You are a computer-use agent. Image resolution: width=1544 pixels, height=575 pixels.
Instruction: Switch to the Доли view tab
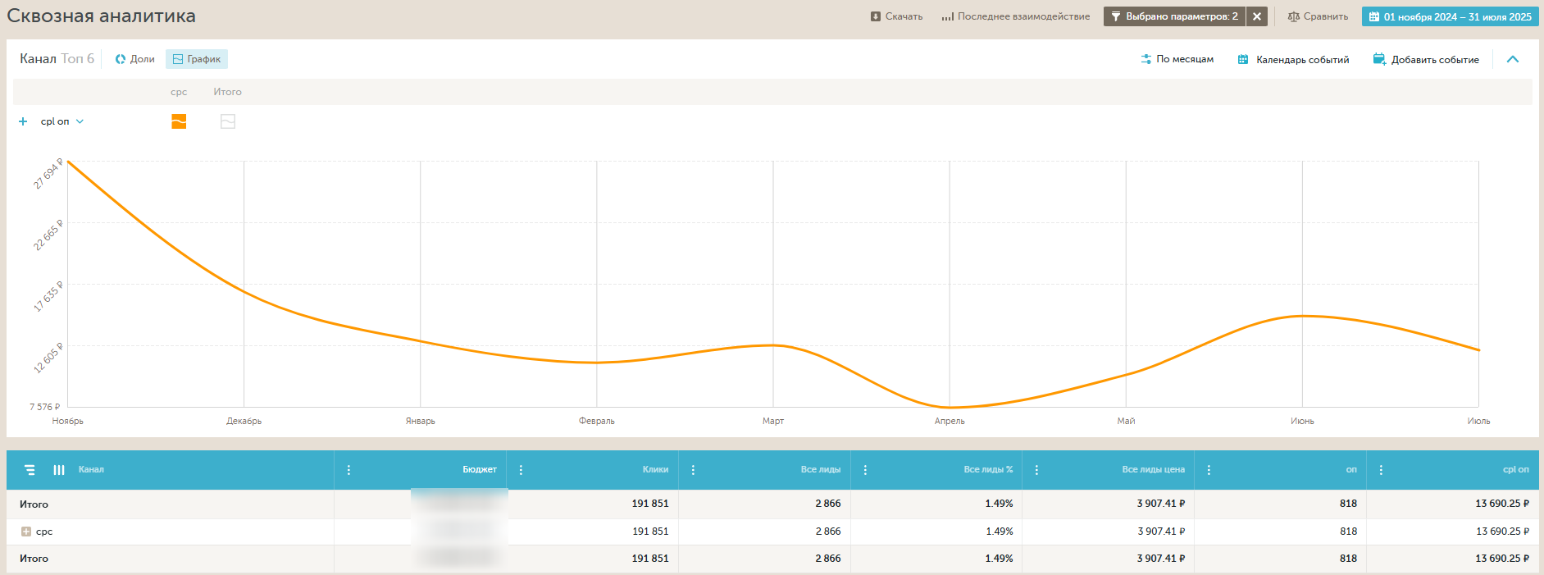point(134,59)
